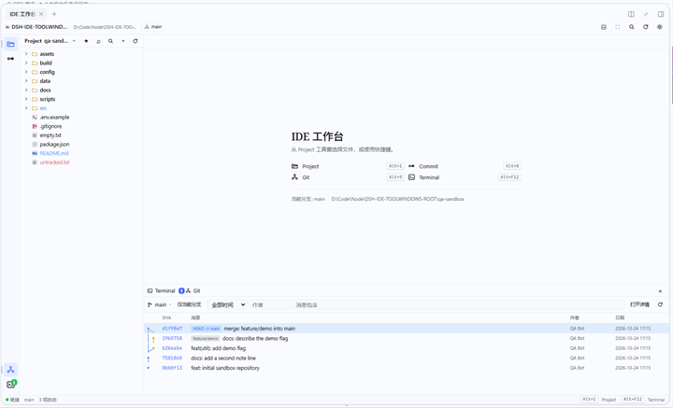Viewport: 673px width, 408px height.
Task: Open Git from the welcome shortcuts
Action: click(348, 177)
